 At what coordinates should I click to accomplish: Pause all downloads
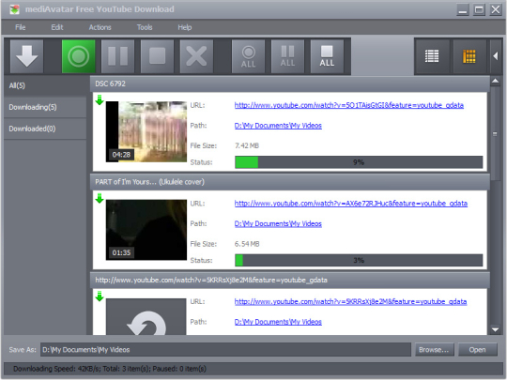pyautogui.click(x=288, y=56)
